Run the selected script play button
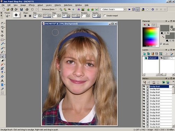Image resolution: width=175 pixels, height=131 pixels. (x=129, y=9)
